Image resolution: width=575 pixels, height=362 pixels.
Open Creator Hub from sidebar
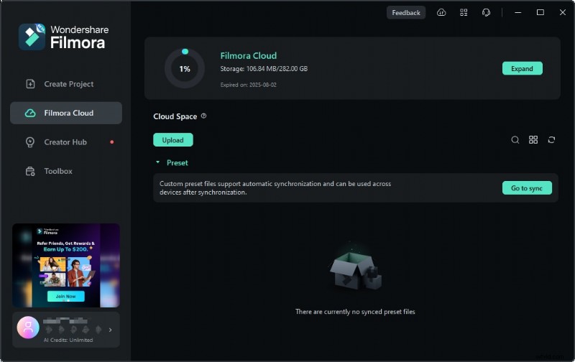tap(65, 142)
